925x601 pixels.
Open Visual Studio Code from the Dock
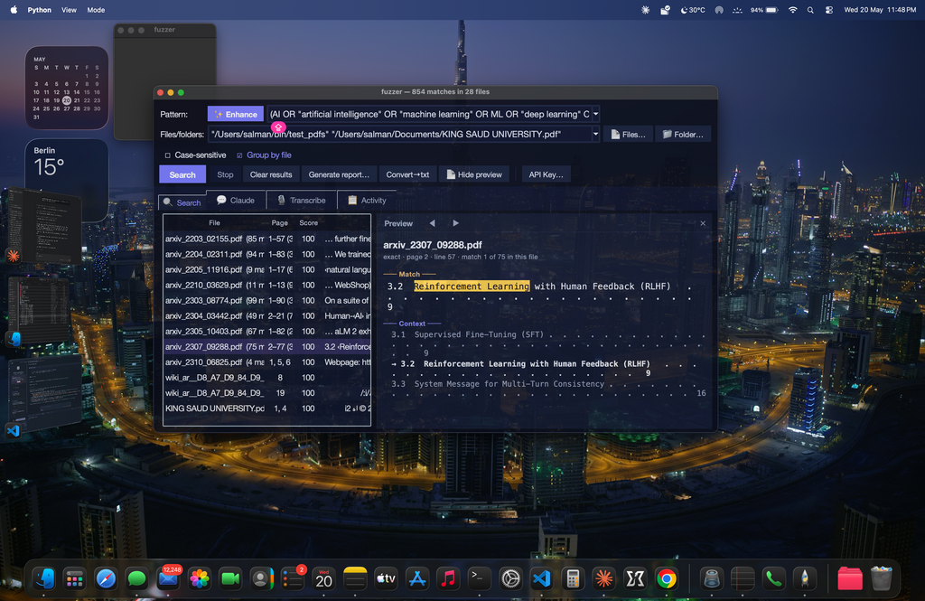(542, 578)
